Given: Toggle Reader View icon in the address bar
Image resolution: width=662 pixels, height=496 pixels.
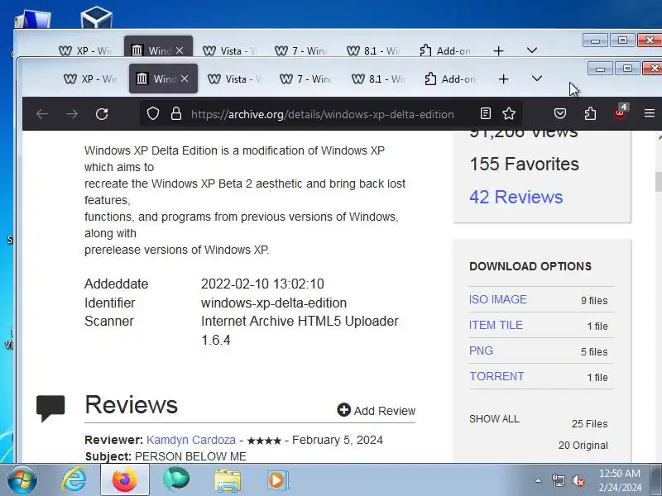Looking at the screenshot, I should pyautogui.click(x=486, y=113).
